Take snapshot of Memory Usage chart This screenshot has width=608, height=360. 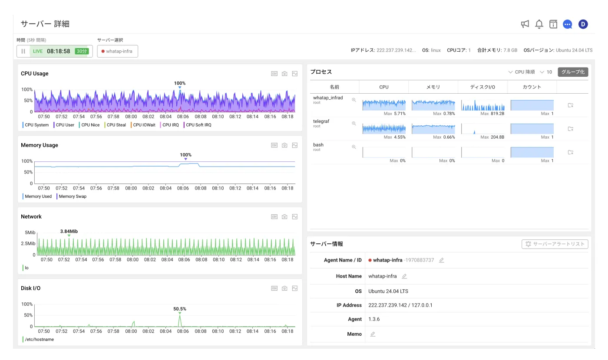point(284,145)
